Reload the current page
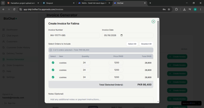The image size is (204, 108). tap(14, 10)
